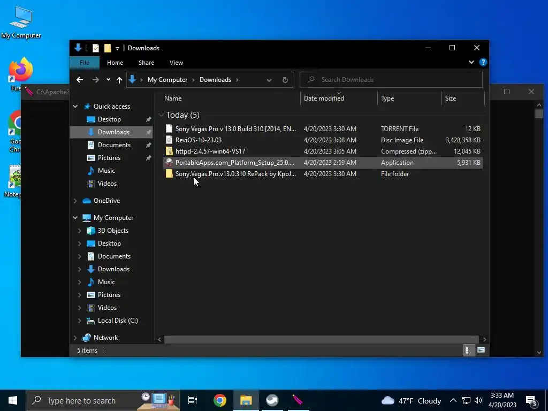
Task: Open the notification center icon
Action: (x=531, y=401)
